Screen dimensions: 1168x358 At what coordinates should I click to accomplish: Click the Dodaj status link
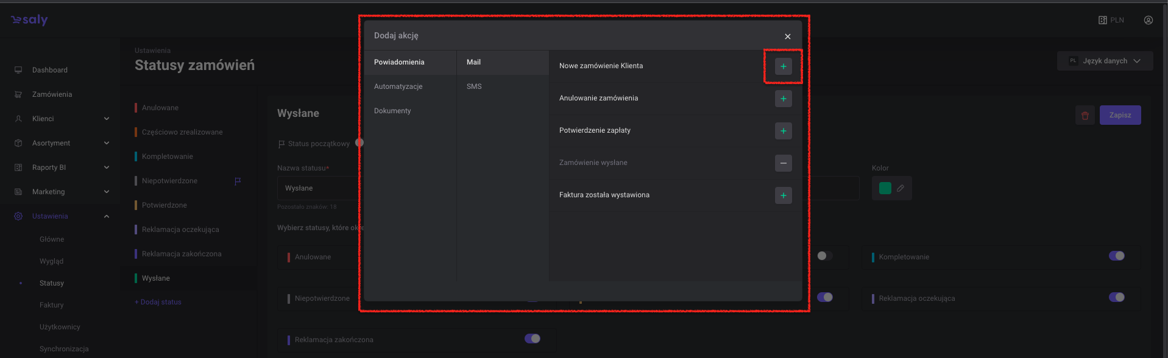coord(158,302)
